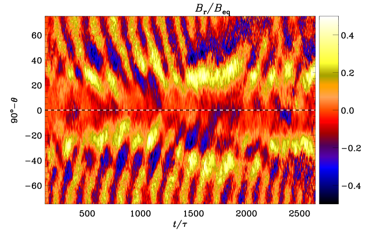Click x-axis tick label 2000
Image resolution: width=383 pixels, height=230 pixels.
(246, 214)
